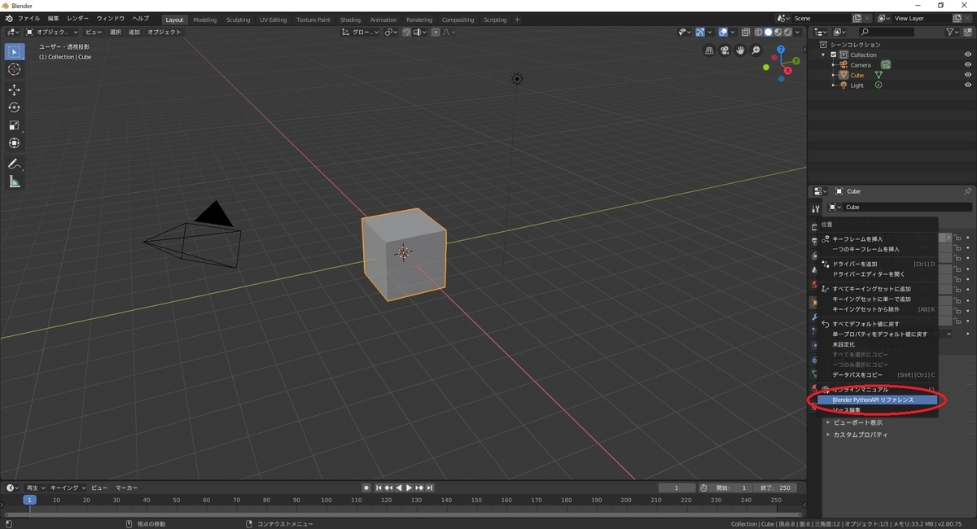Select material preview shading
Image resolution: width=977 pixels, height=529 pixels.
tap(778, 32)
